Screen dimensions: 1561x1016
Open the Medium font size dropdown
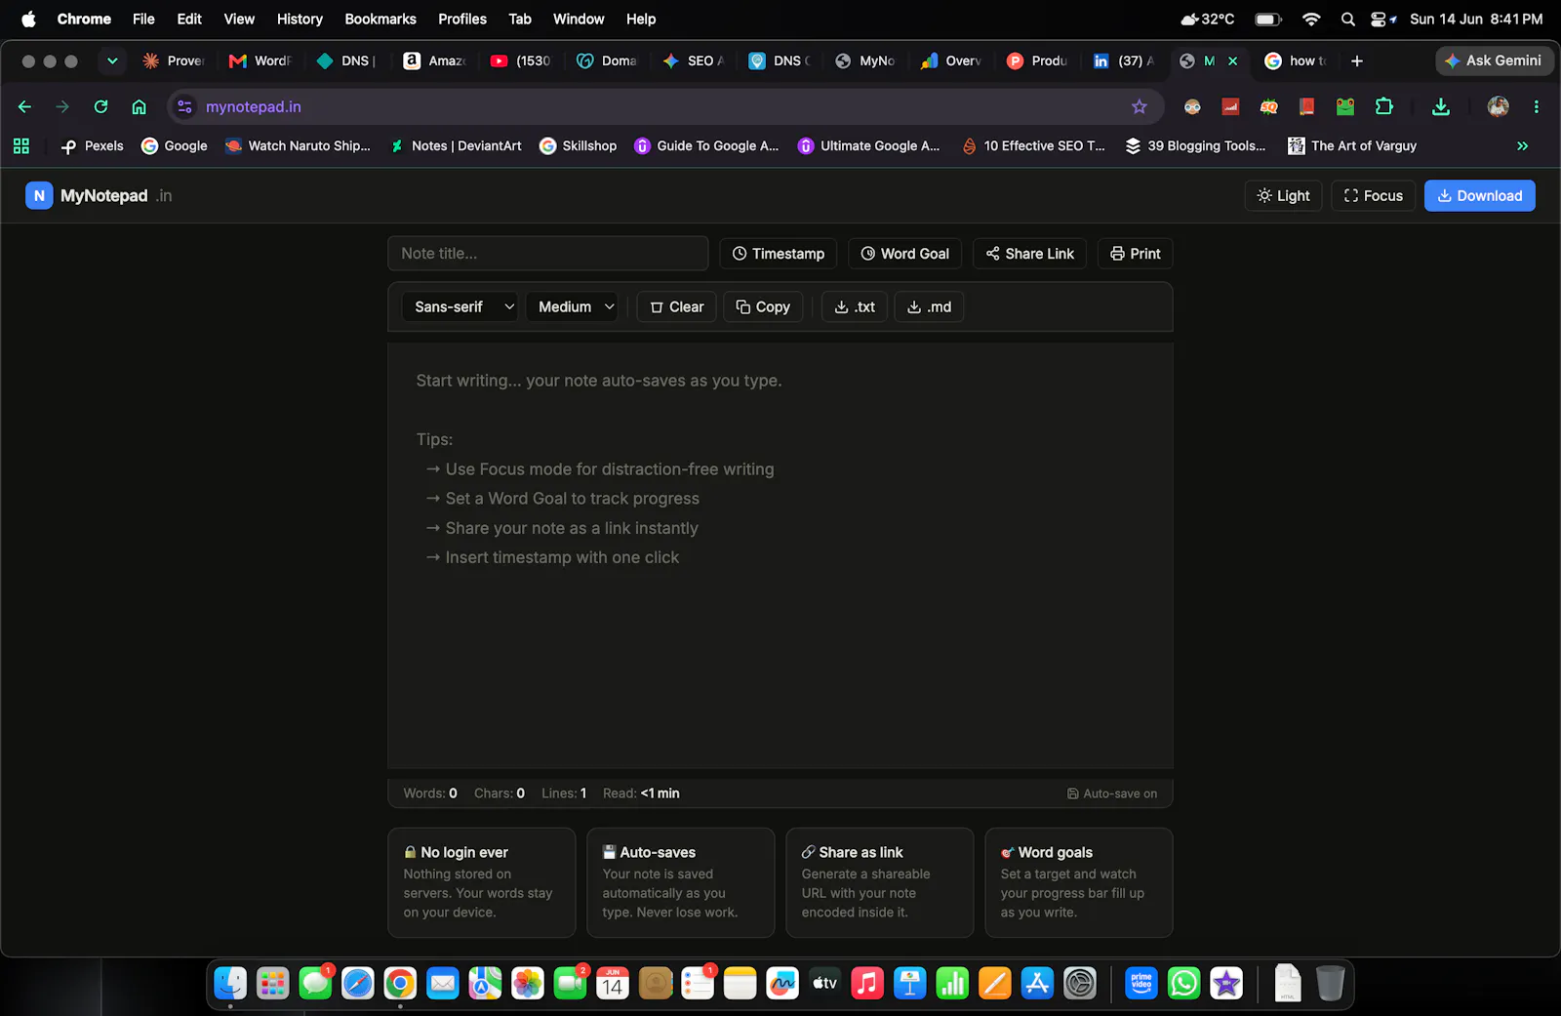point(572,306)
